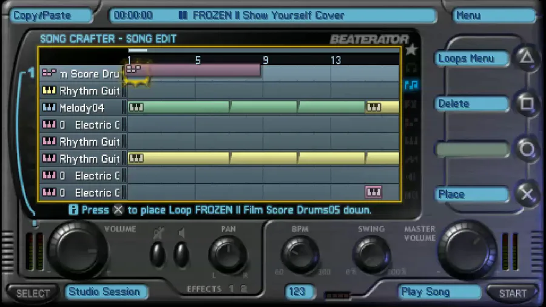This screenshot has width=546, height=307.
Task: Click the star icon above the sidebar
Action: point(411,50)
